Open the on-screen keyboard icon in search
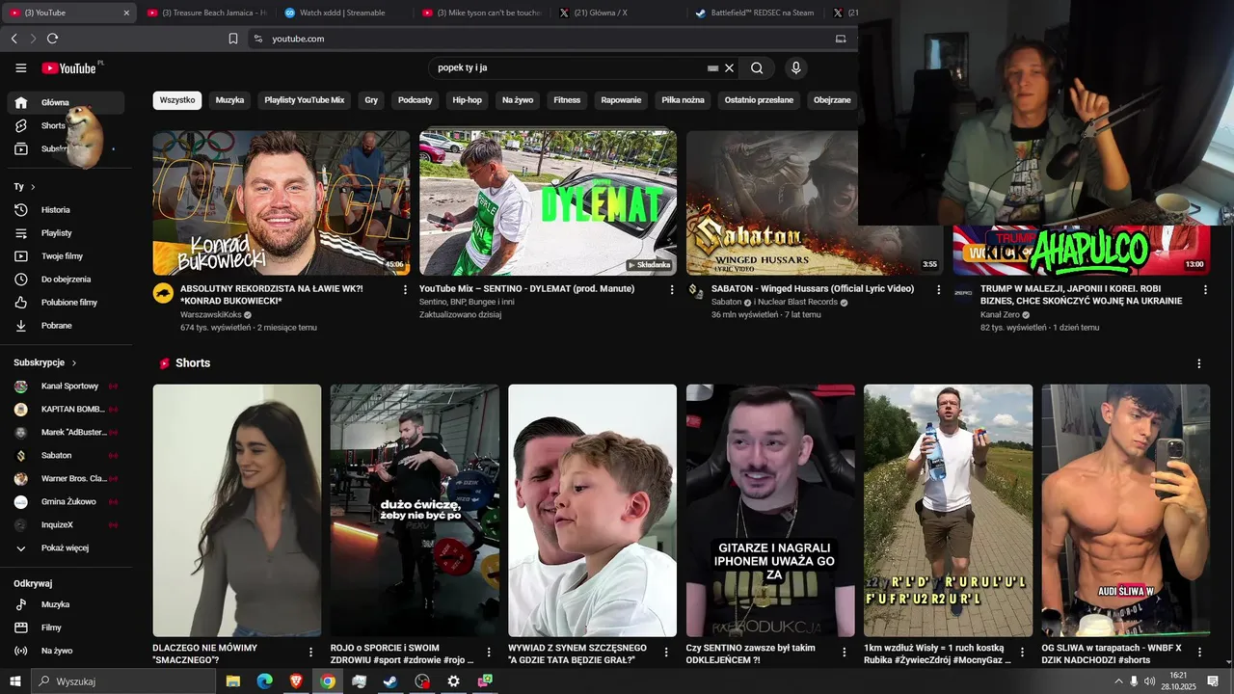 712,68
